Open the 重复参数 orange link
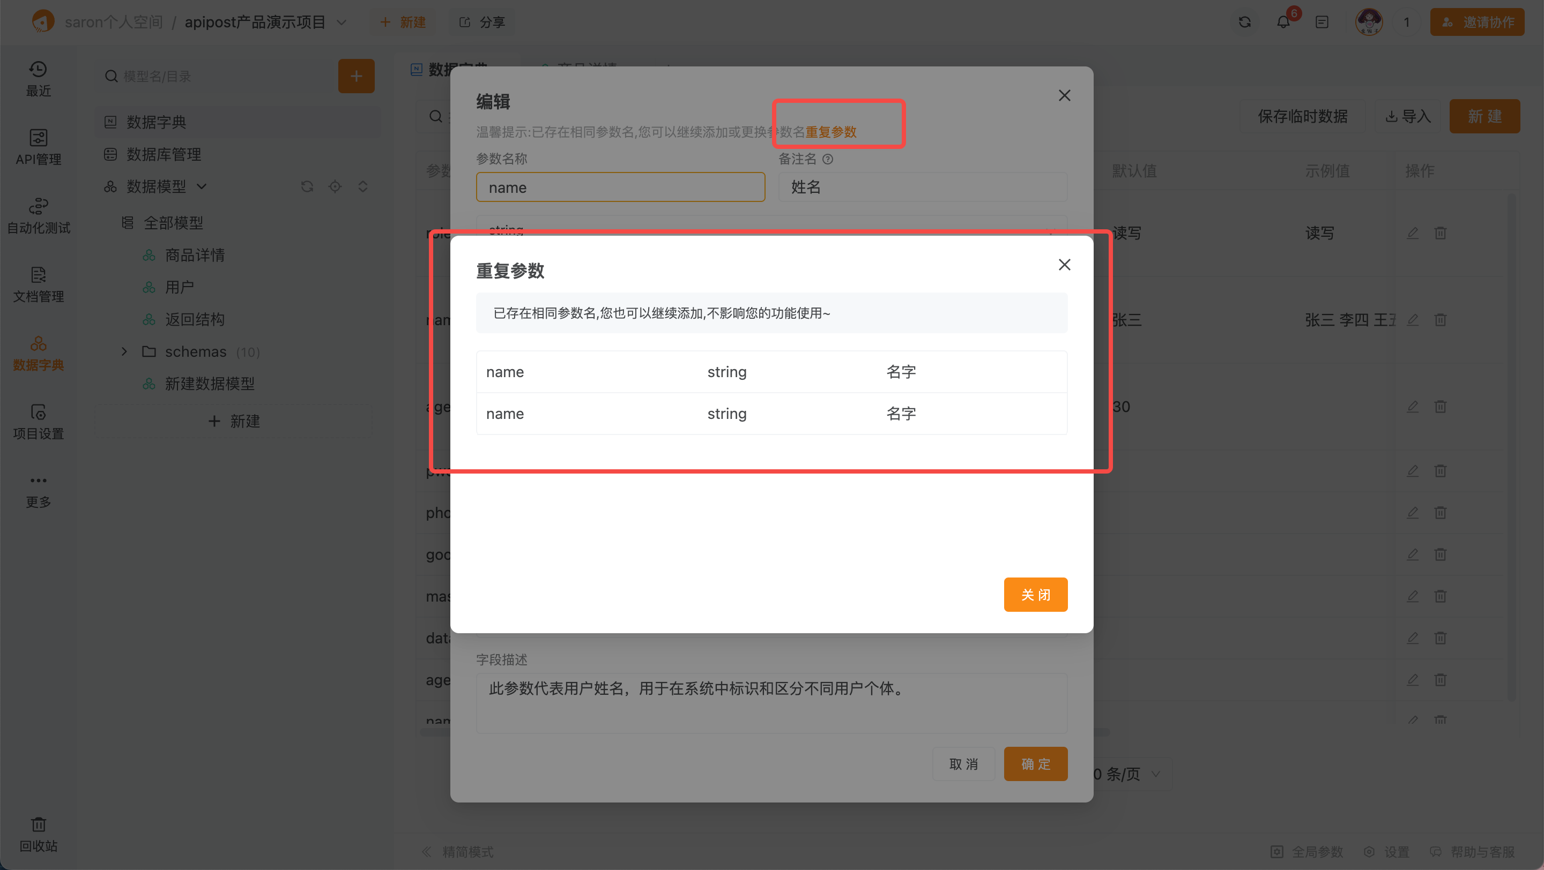The image size is (1544, 870). click(x=831, y=132)
